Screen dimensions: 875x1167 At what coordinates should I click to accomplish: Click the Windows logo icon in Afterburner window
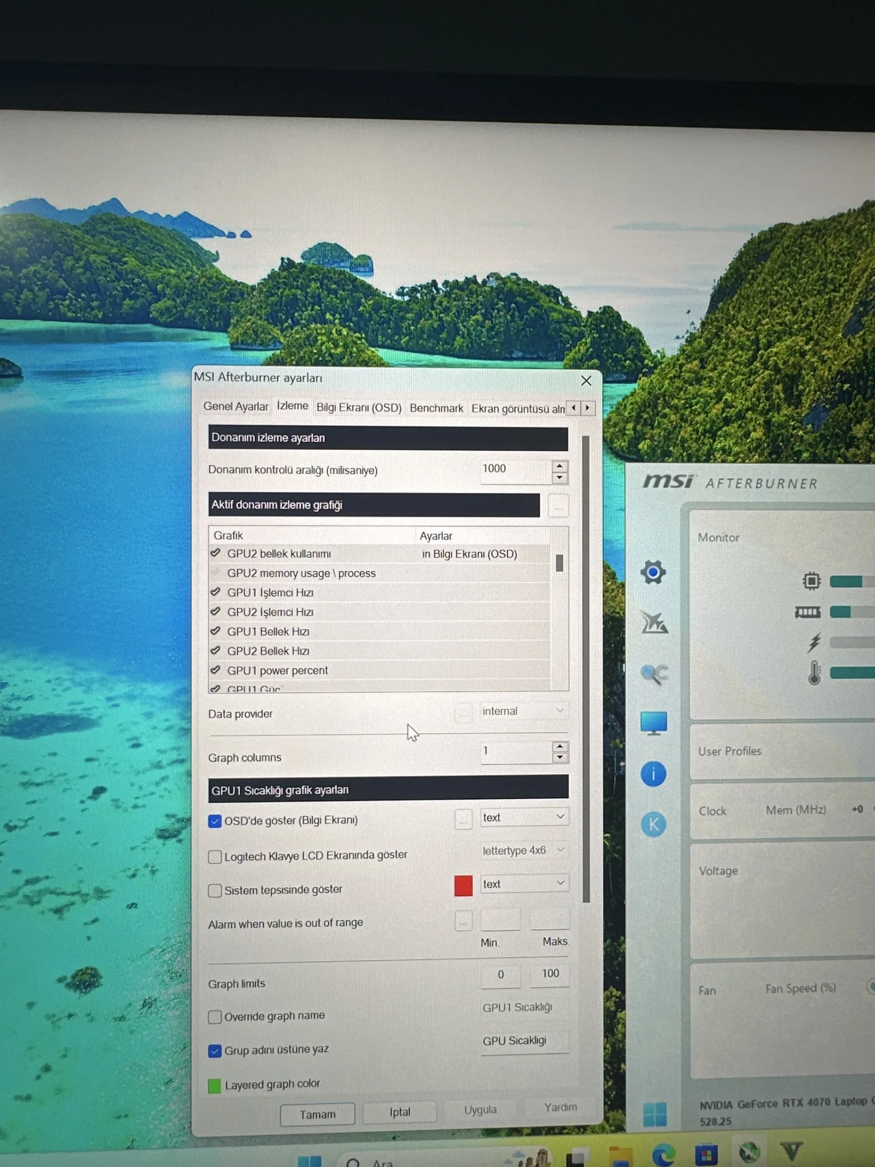[x=655, y=1115]
